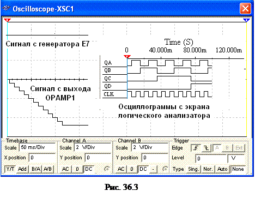Select A/B display mode
Viewport: 255px width, 197px height.
(47, 169)
